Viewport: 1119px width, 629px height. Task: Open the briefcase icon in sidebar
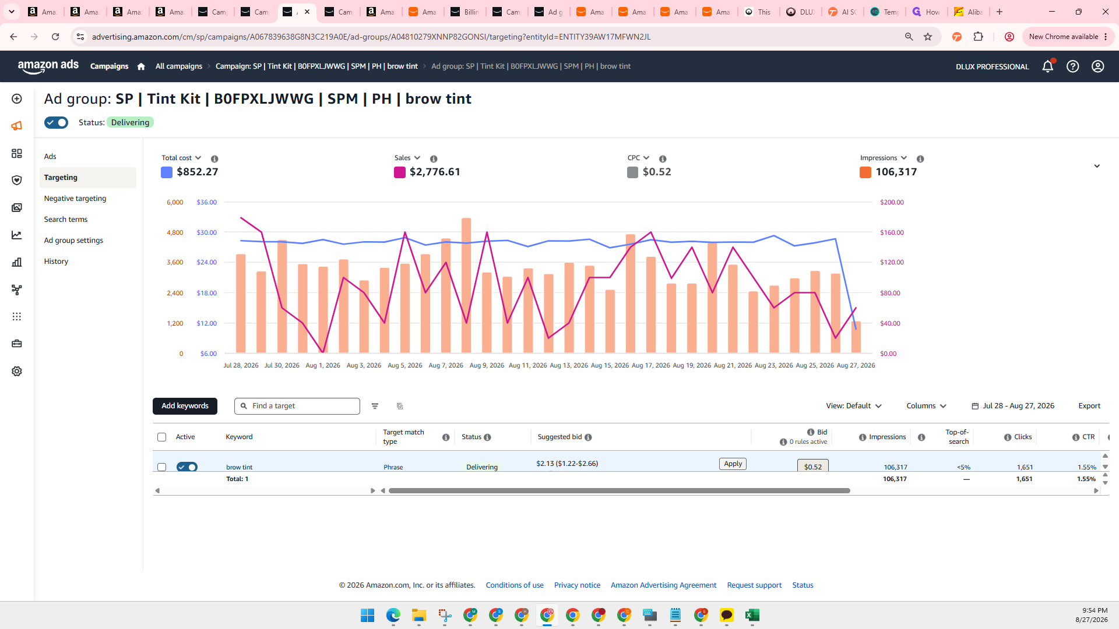point(17,344)
